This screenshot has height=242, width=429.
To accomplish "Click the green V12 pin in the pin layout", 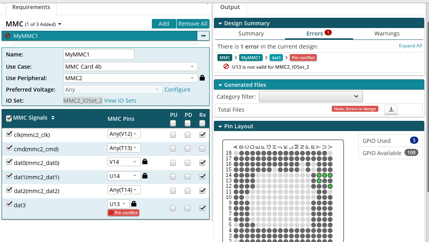I will (330, 186).
